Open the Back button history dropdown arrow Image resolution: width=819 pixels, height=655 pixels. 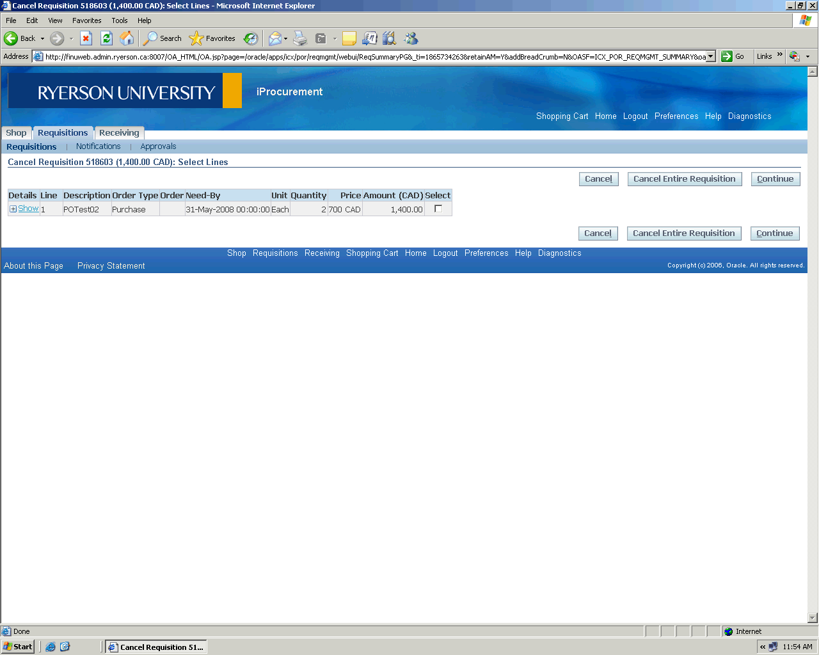tap(43, 38)
